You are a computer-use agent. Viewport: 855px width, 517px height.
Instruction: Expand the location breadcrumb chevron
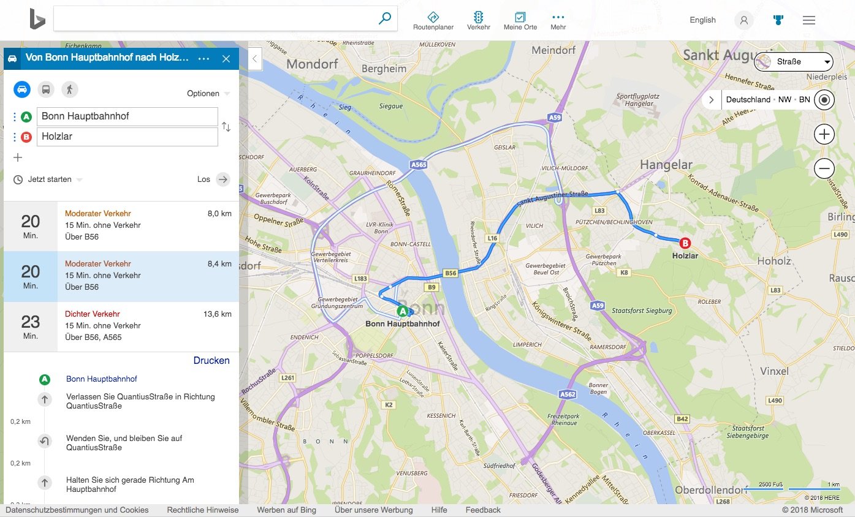712,99
